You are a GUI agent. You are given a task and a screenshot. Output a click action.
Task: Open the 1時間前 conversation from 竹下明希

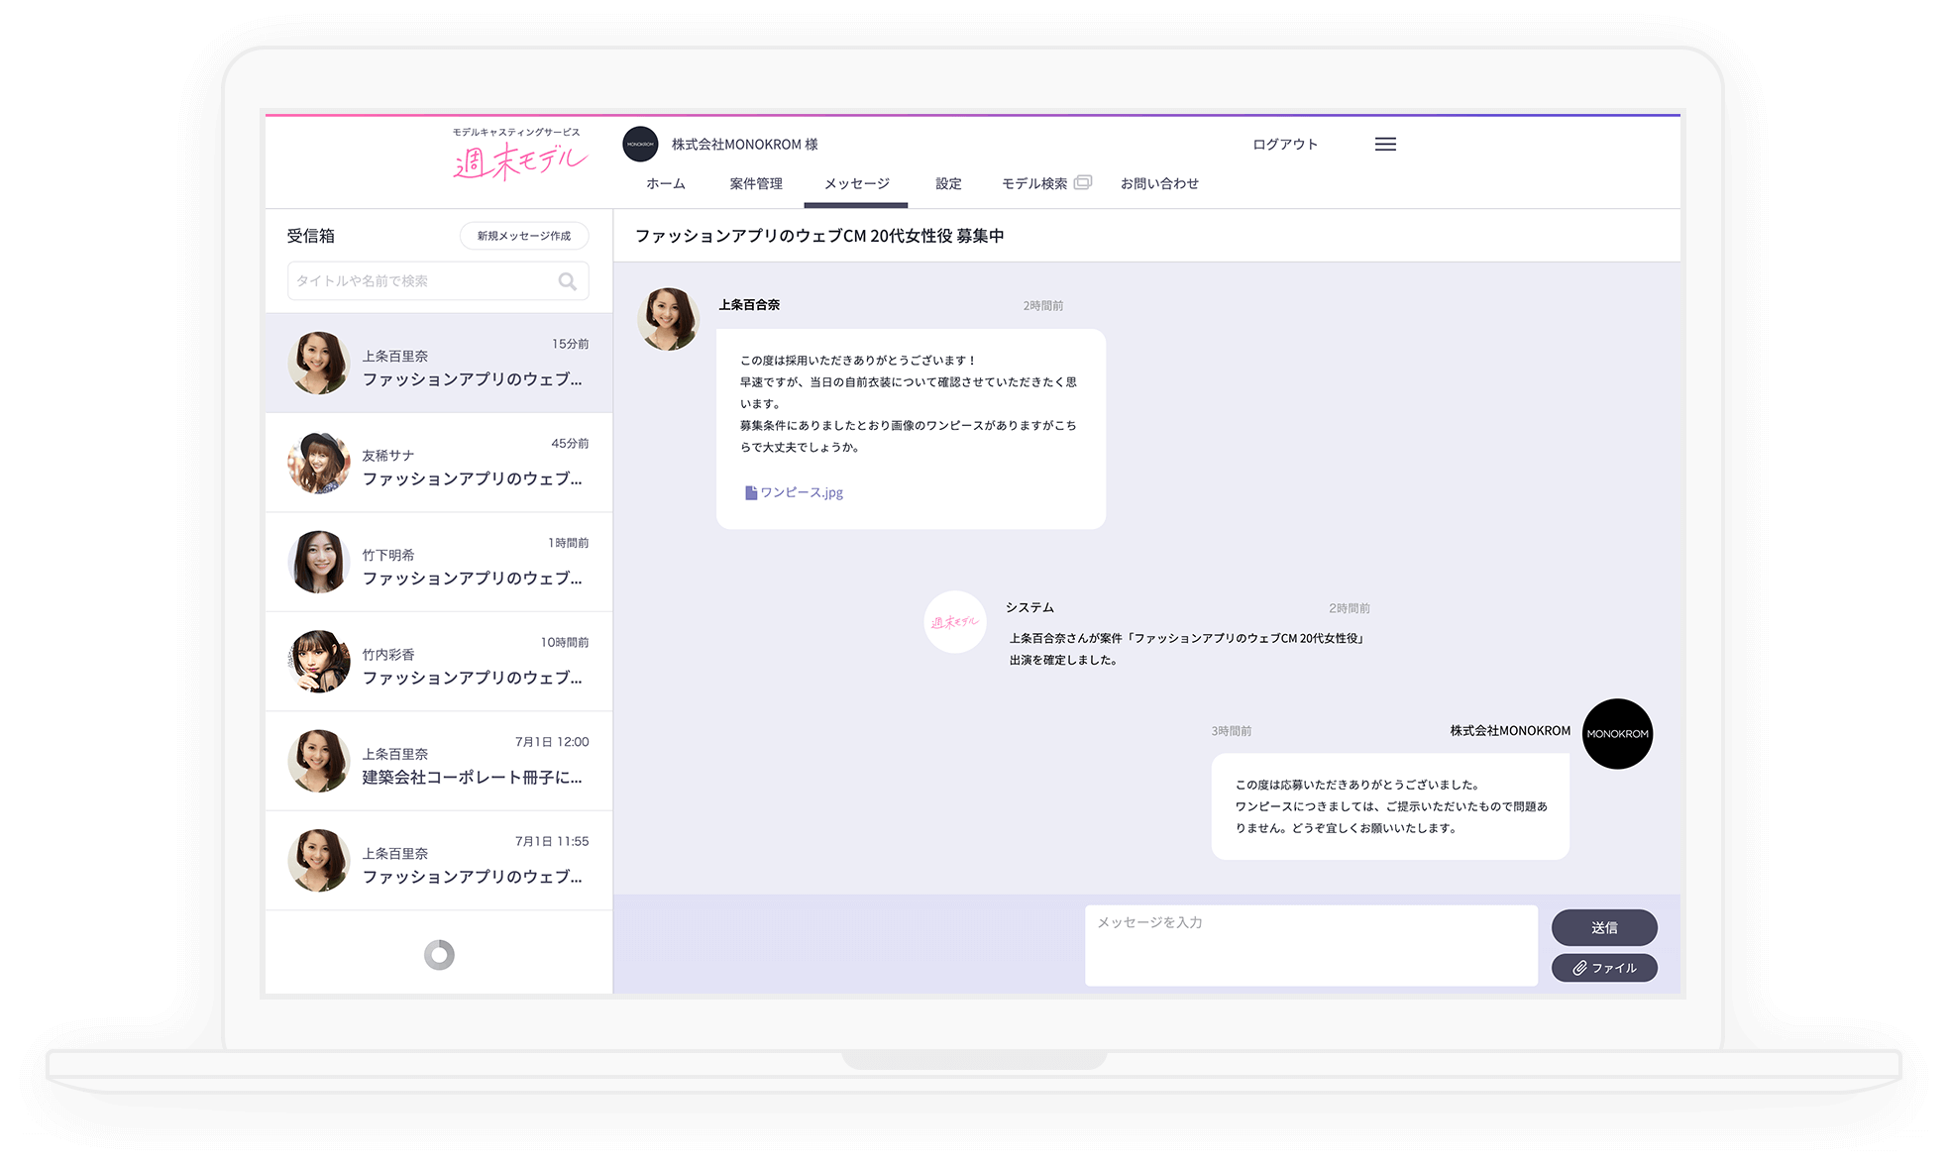click(x=439, y=562)
